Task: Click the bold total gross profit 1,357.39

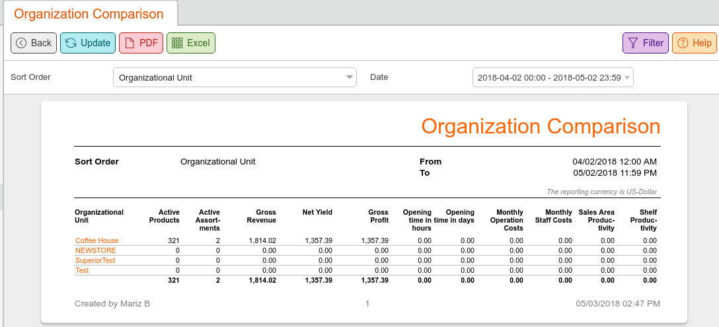Action: [x=375, y=280]
